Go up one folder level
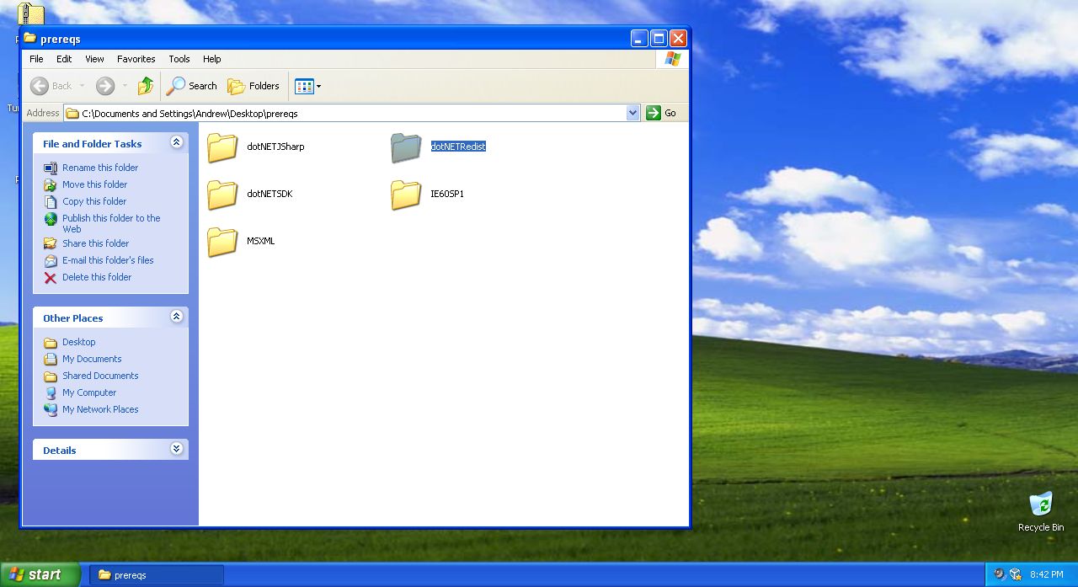The image size is (1078, 587). pyautogui.click(x=146, y=86)
